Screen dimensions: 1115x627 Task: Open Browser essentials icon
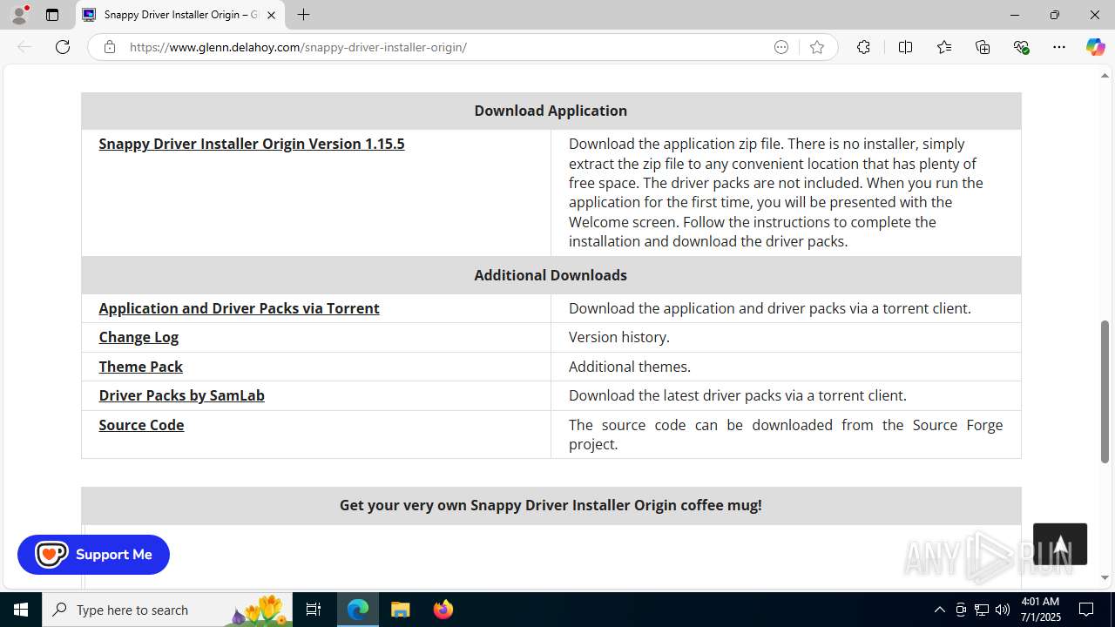[x=1021, y=47]
